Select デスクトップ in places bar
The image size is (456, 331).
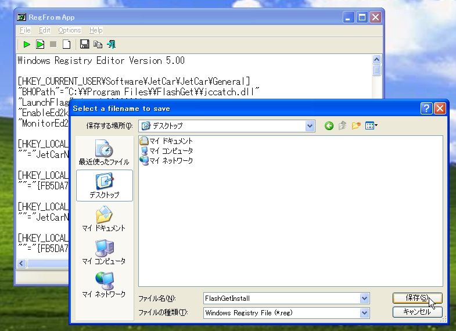(x=105, y=185)
